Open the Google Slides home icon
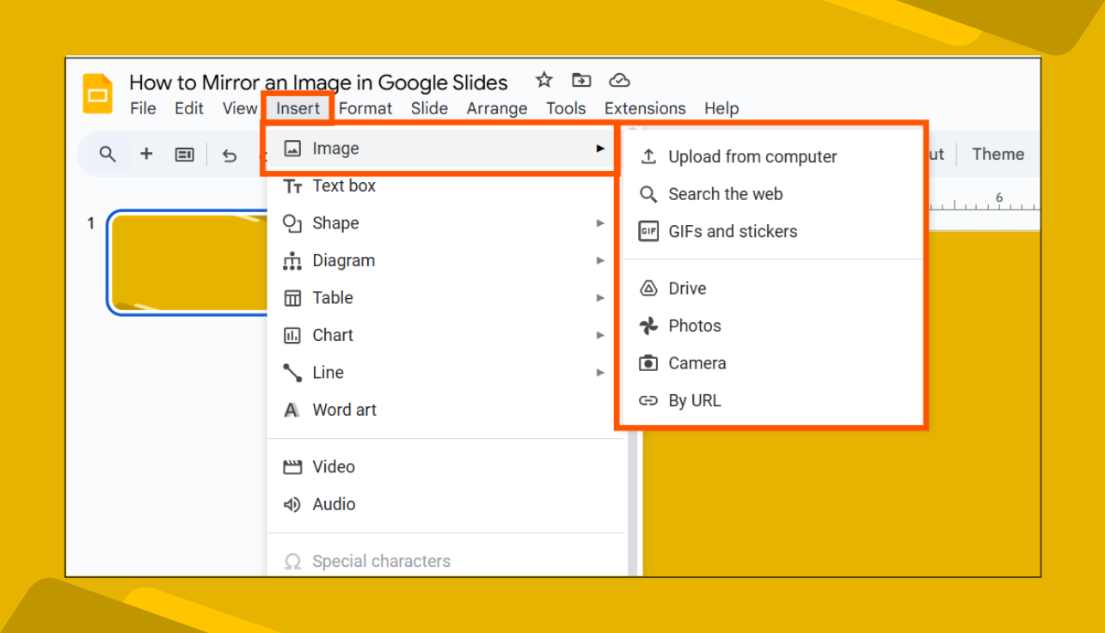Screen dimensions: 1105x633 point(97,94)
